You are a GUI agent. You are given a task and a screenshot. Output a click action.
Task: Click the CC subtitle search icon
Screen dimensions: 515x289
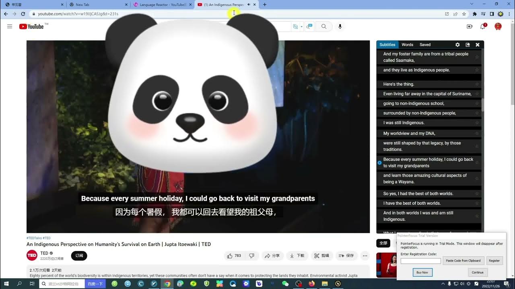[309, 26]
